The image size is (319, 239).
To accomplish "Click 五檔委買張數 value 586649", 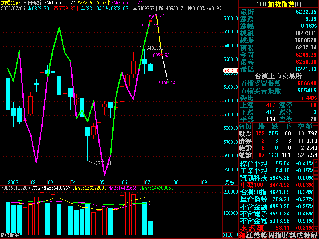I will 307,83.
